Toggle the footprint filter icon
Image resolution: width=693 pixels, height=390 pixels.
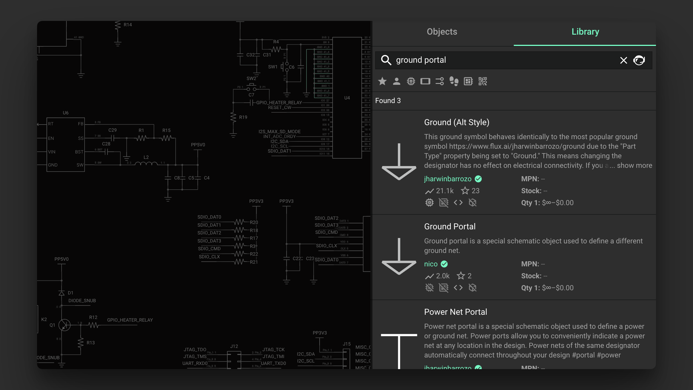454,81
